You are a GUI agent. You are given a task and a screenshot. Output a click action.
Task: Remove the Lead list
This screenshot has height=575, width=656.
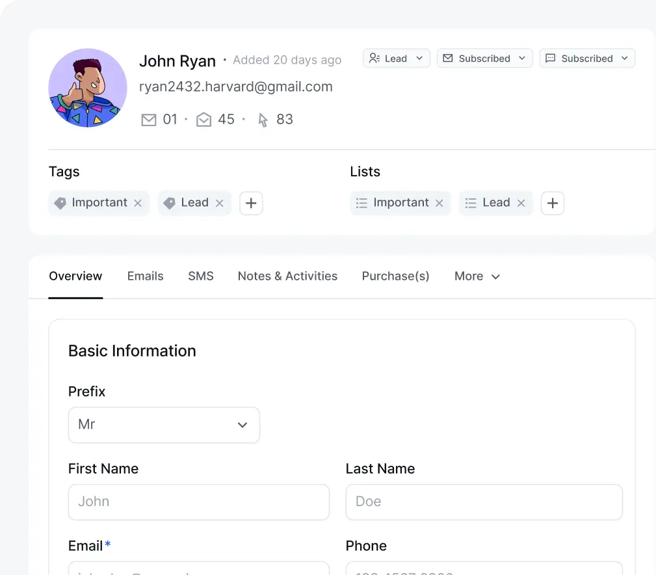pyautogui.click(x=521, y=203)
